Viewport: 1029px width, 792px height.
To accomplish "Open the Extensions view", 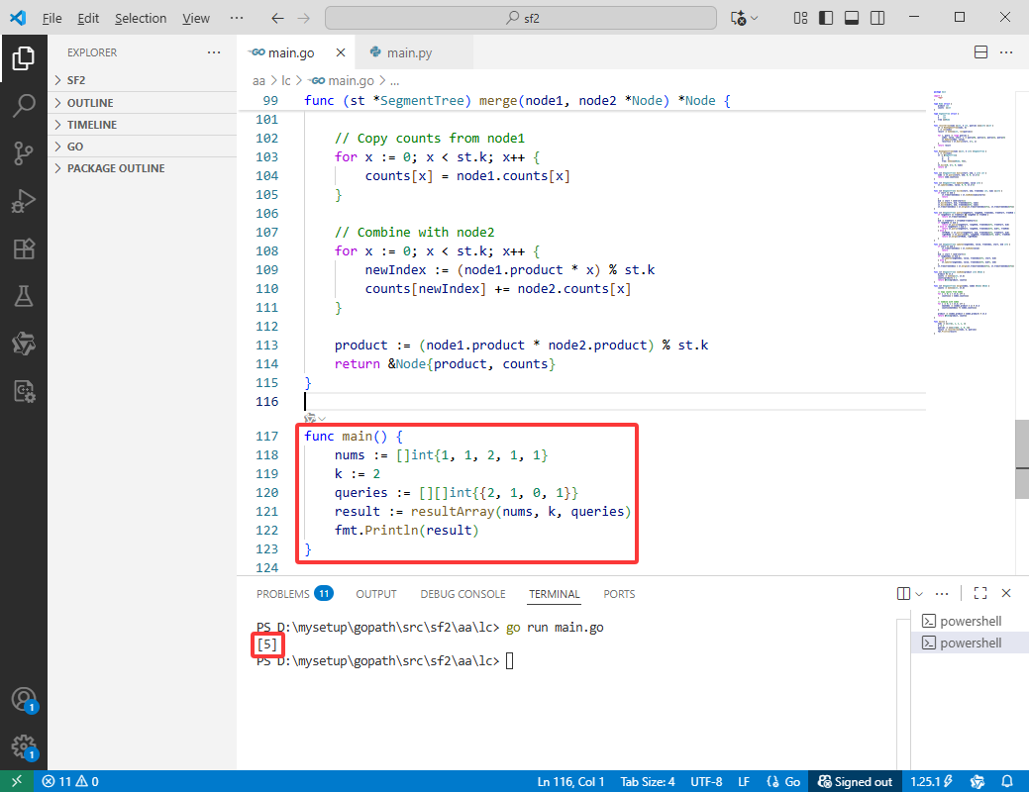I will (24, 248).
